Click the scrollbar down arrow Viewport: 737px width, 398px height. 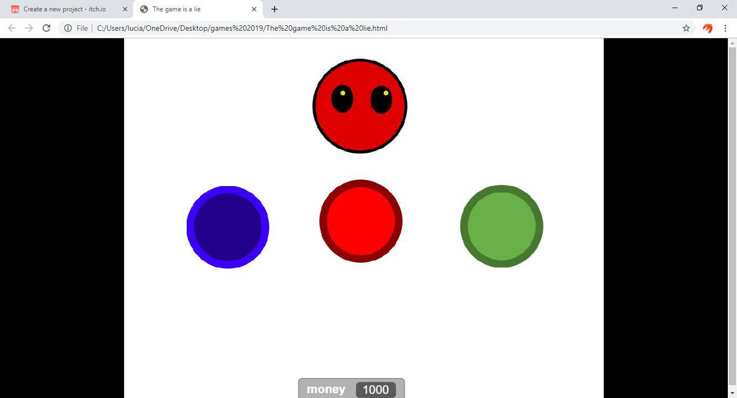(x=732, y=394)
